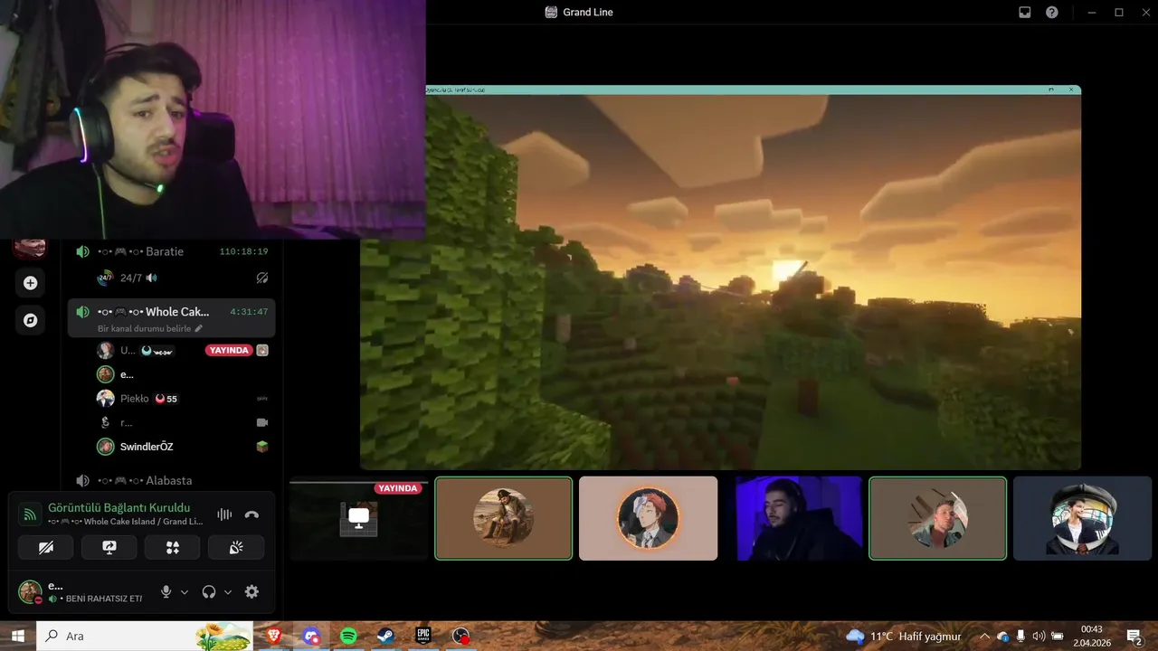Toggle headphone deafen
This screenshot has width=1158, height=651.
(209, 591)
